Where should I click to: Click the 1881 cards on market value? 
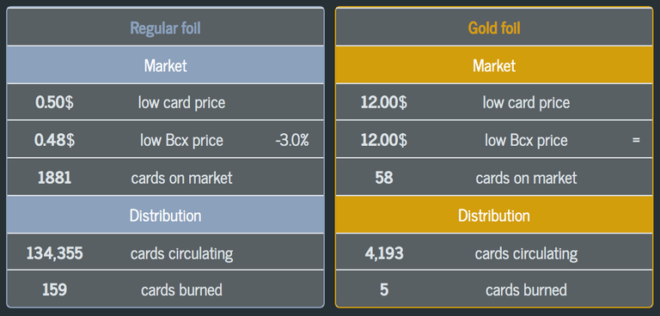tap(55, 178)
